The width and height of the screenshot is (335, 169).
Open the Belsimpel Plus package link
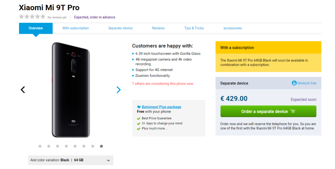(x=161, y=107)
